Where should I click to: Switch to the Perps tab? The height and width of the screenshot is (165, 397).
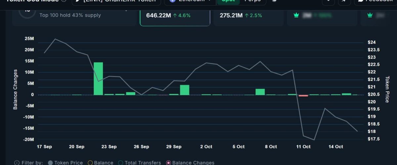[252, 1]
